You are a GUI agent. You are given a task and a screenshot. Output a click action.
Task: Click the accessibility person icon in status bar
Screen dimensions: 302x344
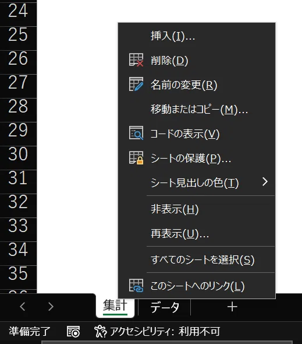tap(100, 331)
